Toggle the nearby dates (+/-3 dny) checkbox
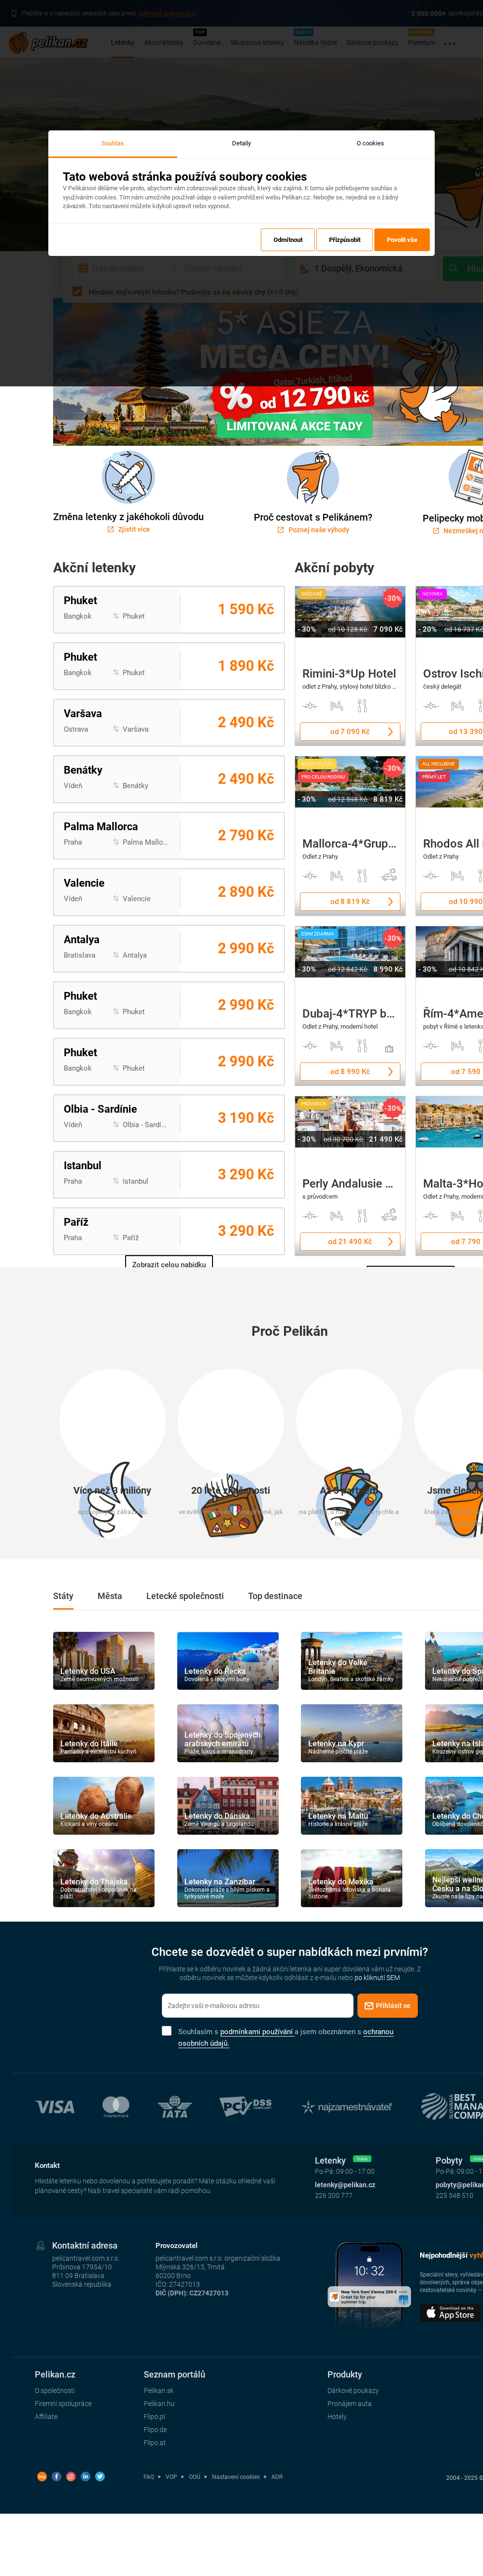 (x=77, y=292)
